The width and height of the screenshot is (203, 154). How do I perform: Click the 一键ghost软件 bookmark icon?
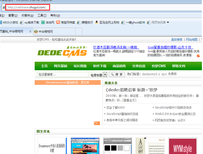tap(123, 22)
